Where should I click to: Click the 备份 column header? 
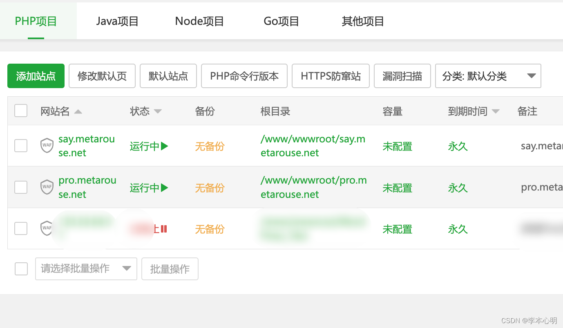[x=205, y=111]
